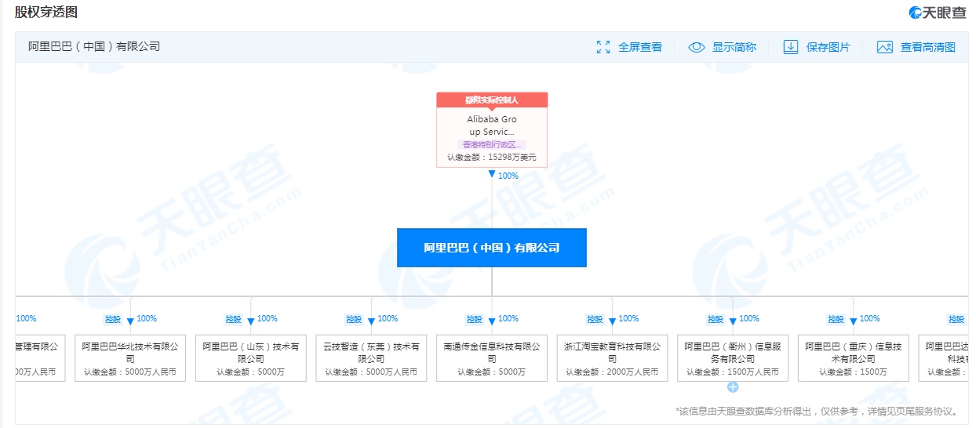Open 阿里巴巴华北技术有限公司 node
The image size is (976, 428).
(x=130, y=358)
